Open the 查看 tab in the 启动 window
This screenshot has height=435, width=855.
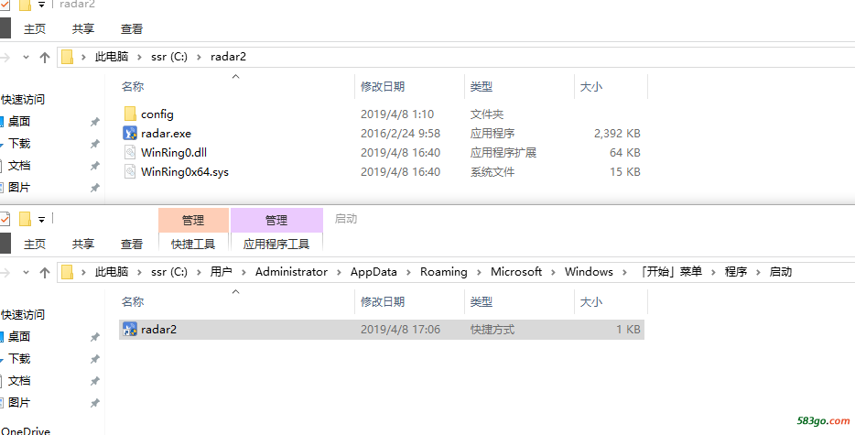[132, 244]
